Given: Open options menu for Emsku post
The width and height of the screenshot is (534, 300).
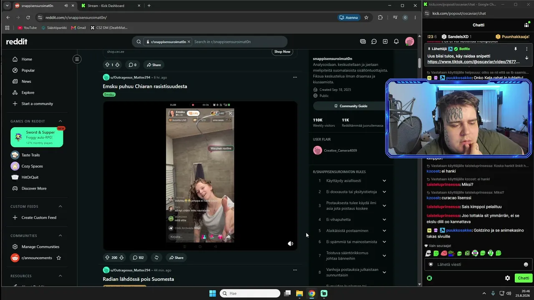Looking at the screenshot, I should coord(295,77).
